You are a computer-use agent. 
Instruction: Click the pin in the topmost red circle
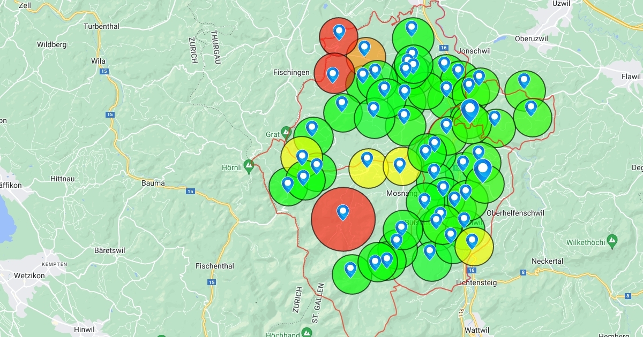point(339,32)
